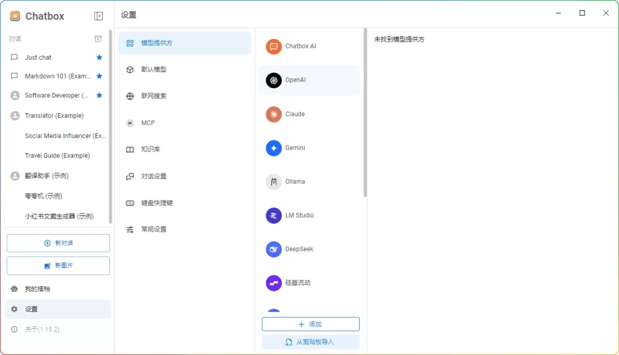This screenshot has height=355, width=619.
Task: Select the 联网搜索 settings tab
Action: point(184,96)
